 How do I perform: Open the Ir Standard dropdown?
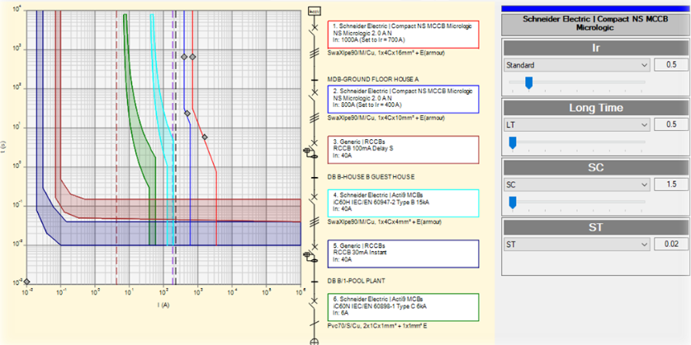pos(577,66)
